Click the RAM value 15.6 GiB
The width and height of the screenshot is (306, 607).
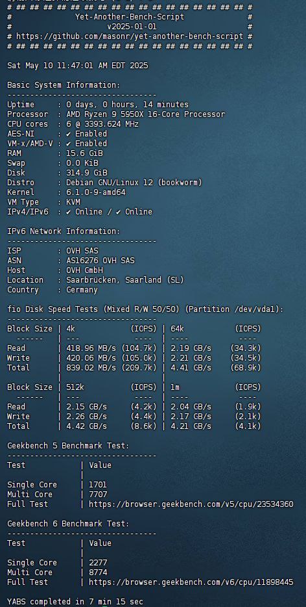pyautogui.click(x=84, y=153)
